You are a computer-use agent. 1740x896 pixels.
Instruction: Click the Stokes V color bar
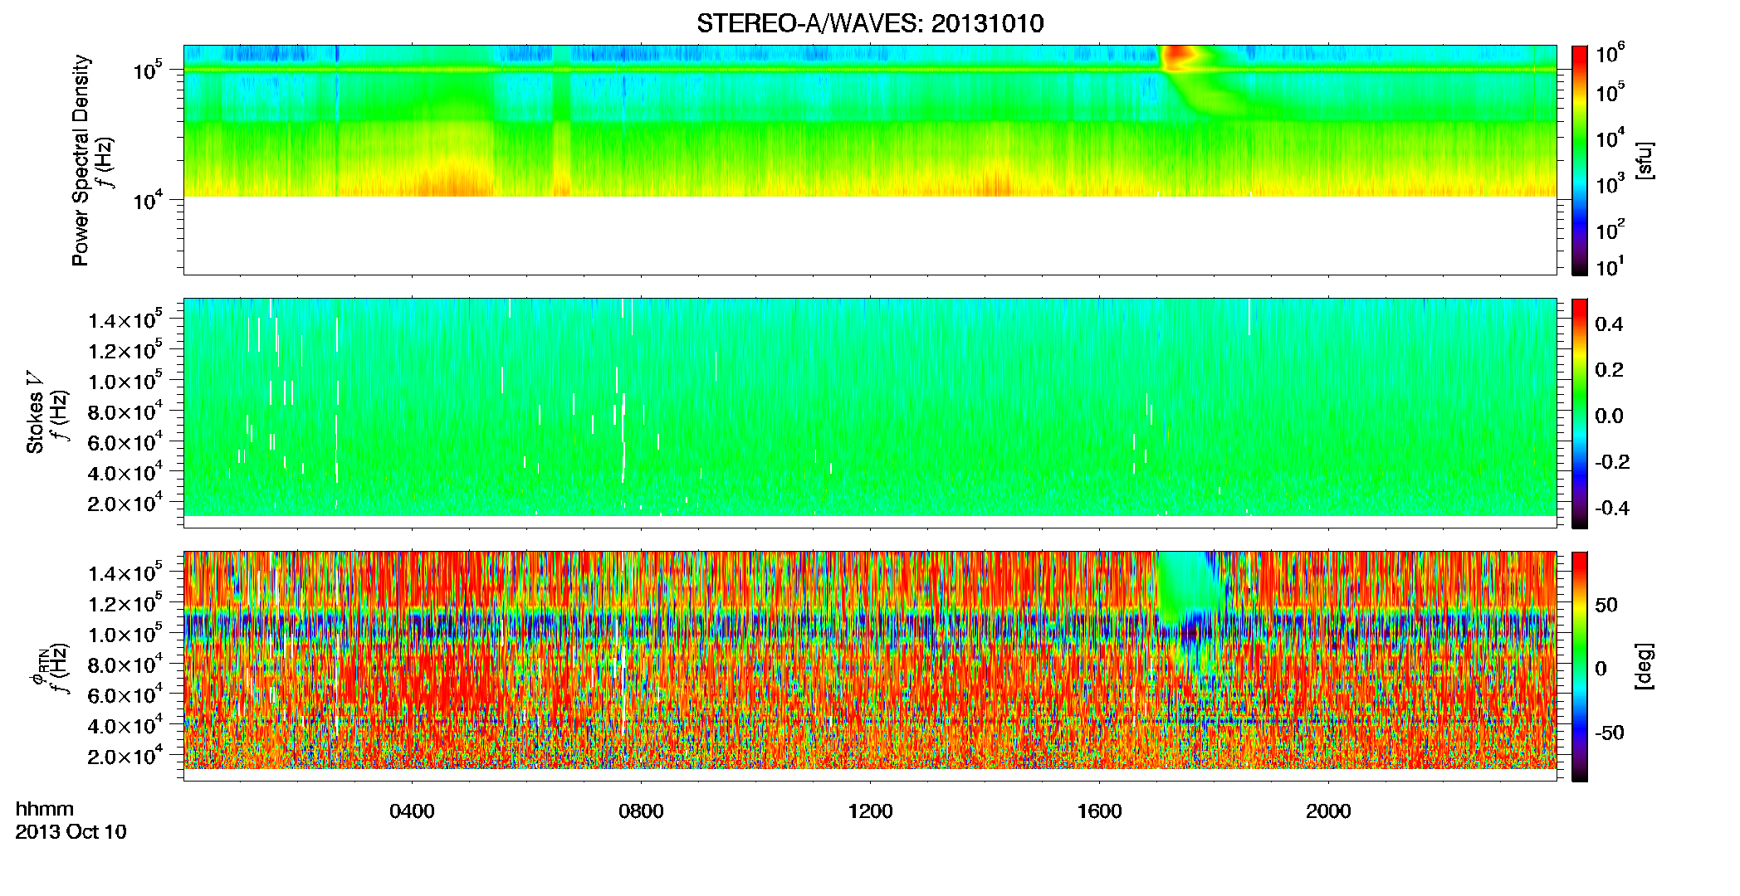coord(1580,413)
